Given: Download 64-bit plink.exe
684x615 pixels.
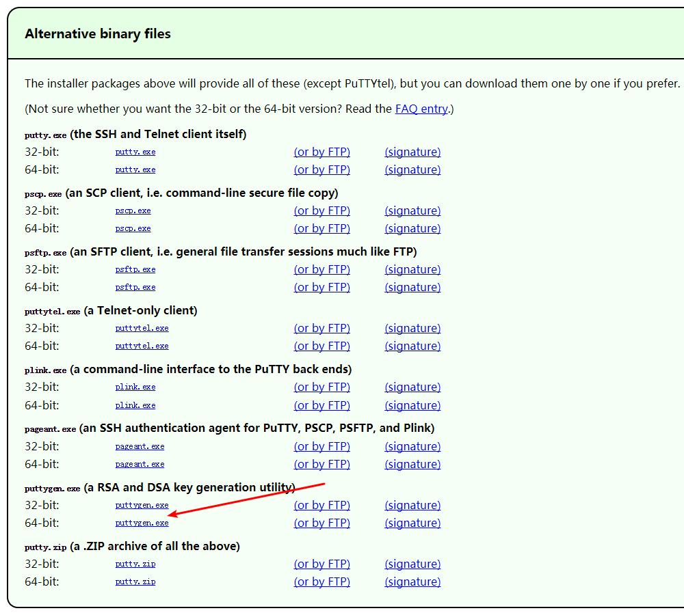Looking at the screenshot, I should pyautogui.click(x=135, y=406).
